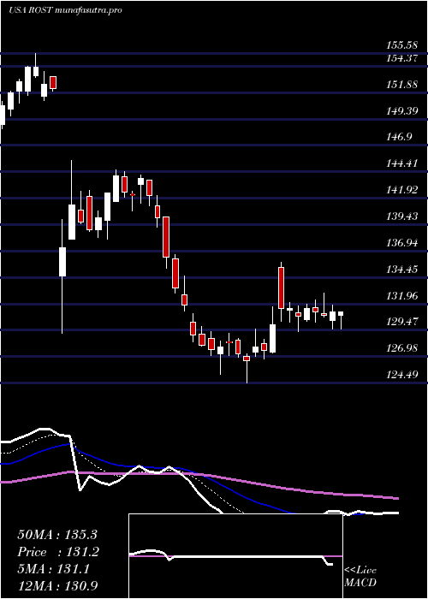Viewport: 428px width, 599px height.
Task: Click the 146.9 price level label
Action: [399, 137]
